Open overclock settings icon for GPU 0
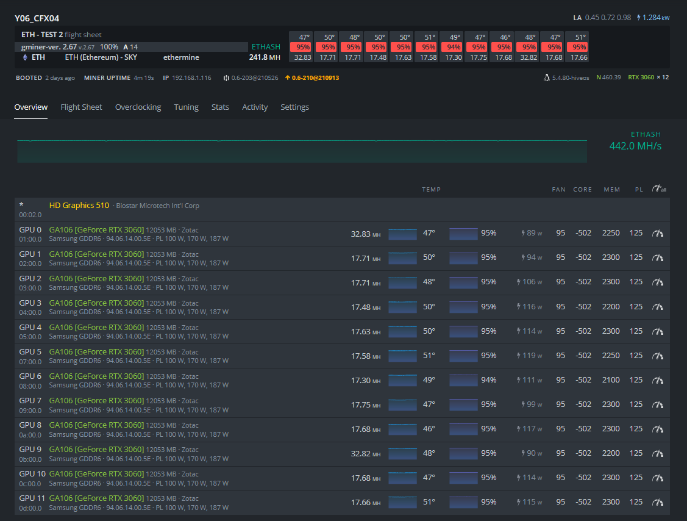 click(658, 233)
